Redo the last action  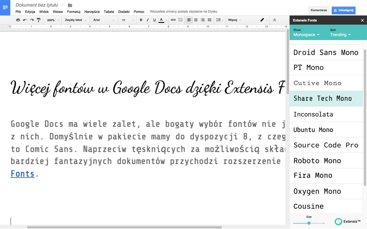[32, 20]
